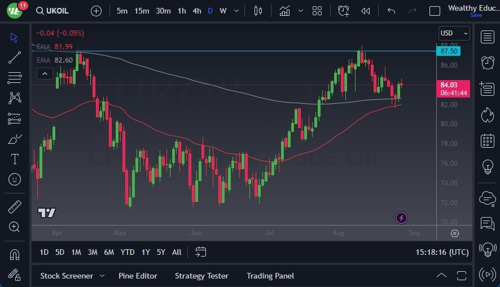The height and width of the screenshot is (287, 500).
Task: Expand the timeframe interval dropdown
Action: coord(236,11)
